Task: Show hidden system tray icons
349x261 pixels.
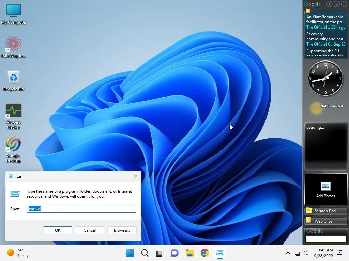Action: coord(288,253)
